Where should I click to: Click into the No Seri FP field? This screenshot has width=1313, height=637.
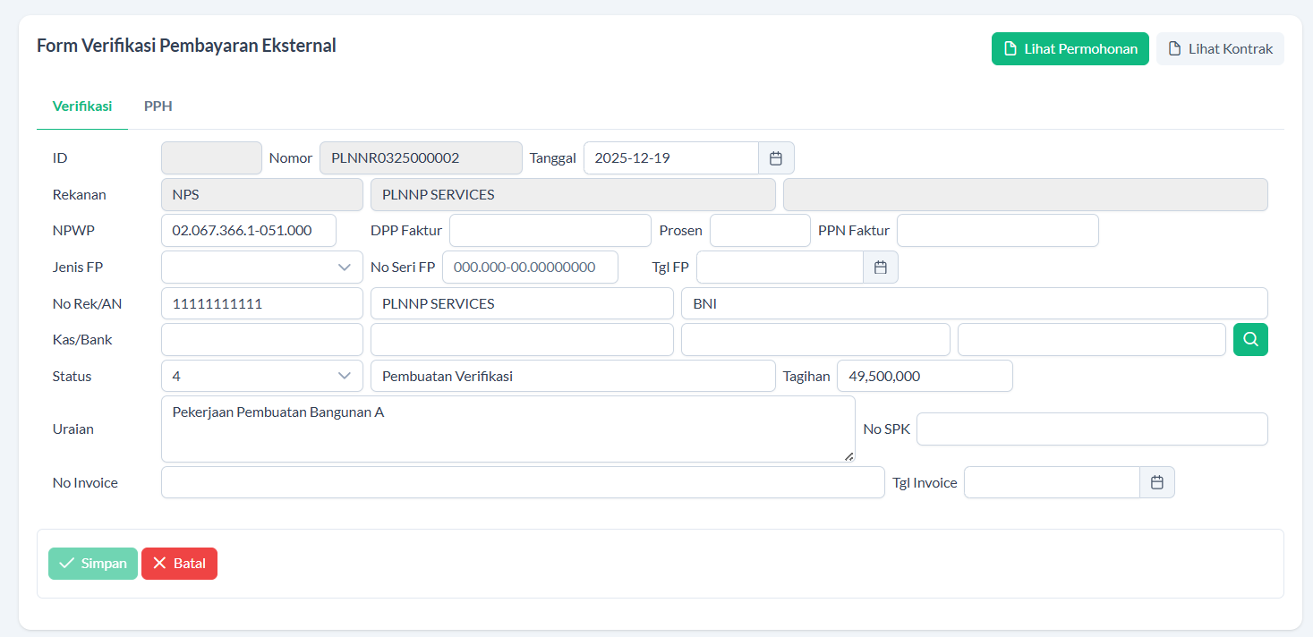pyautogui.click(x=530, y=268)
